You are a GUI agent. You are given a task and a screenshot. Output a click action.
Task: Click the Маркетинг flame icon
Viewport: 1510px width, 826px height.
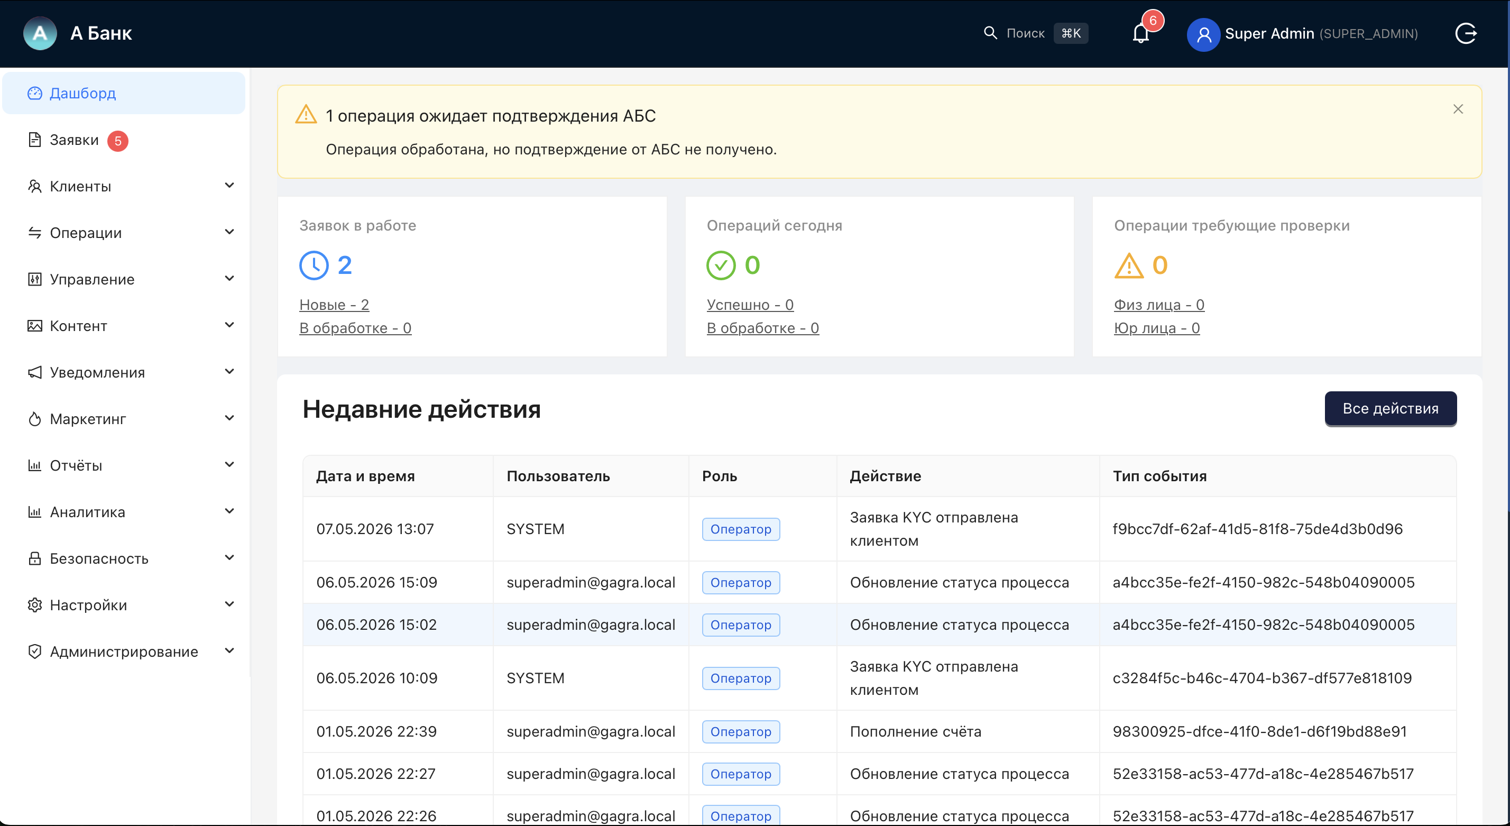coord(34,419)
